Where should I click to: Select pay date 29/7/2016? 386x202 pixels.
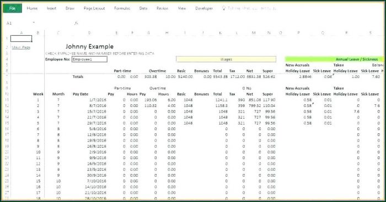[96, 123]
